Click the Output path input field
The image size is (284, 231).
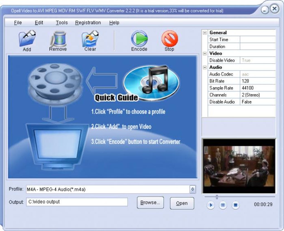[x=77, y=202]
